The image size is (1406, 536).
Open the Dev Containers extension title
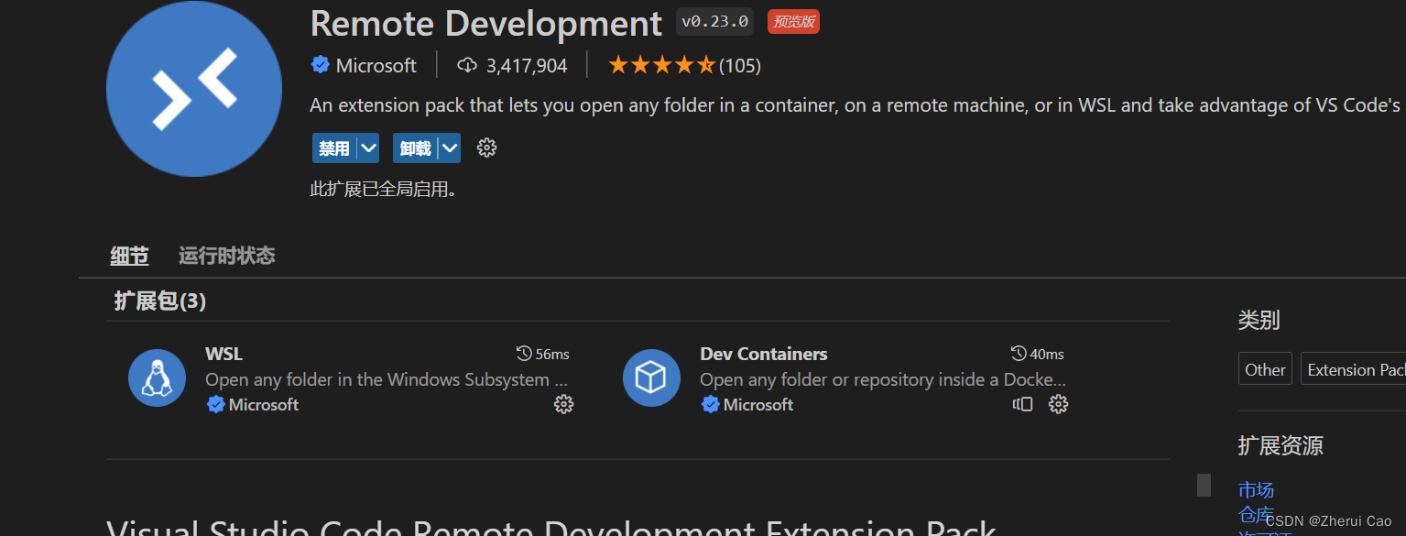click(x=764, y=354)
